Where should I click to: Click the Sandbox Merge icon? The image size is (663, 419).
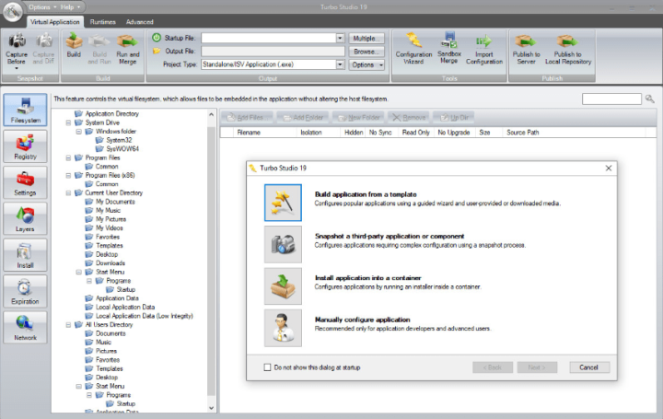pos(449,41)
